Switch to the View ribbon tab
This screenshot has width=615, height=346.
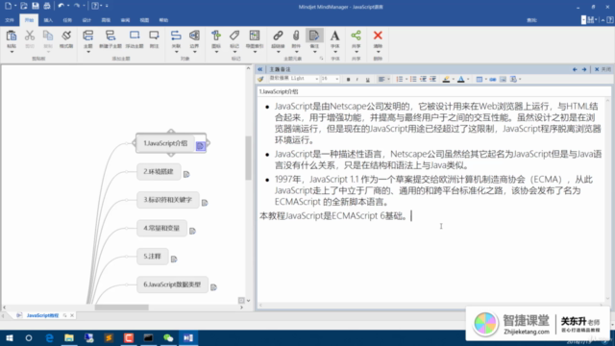(144, 20)
